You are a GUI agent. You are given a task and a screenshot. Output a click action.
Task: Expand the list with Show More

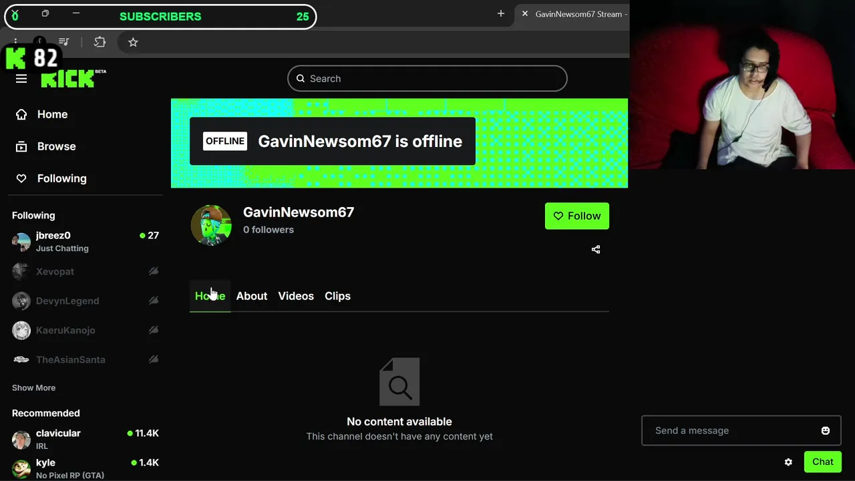pyautogui.click(x=33, y=387)
